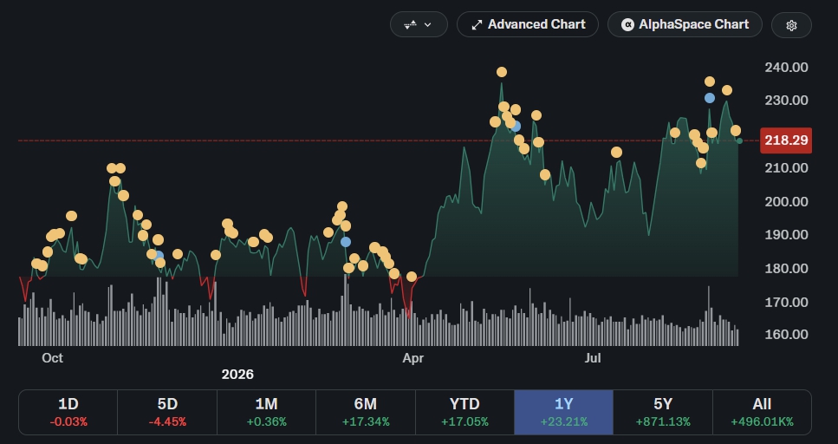Click the yellow event dot near Jul
This screenshot has height=444, width=838.
tap(616, 153)
